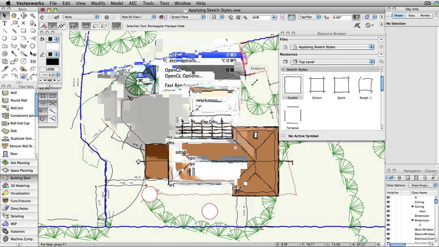
Task: Toggle Lasso Marquee selection mode
Action: [x=95, y=26]
